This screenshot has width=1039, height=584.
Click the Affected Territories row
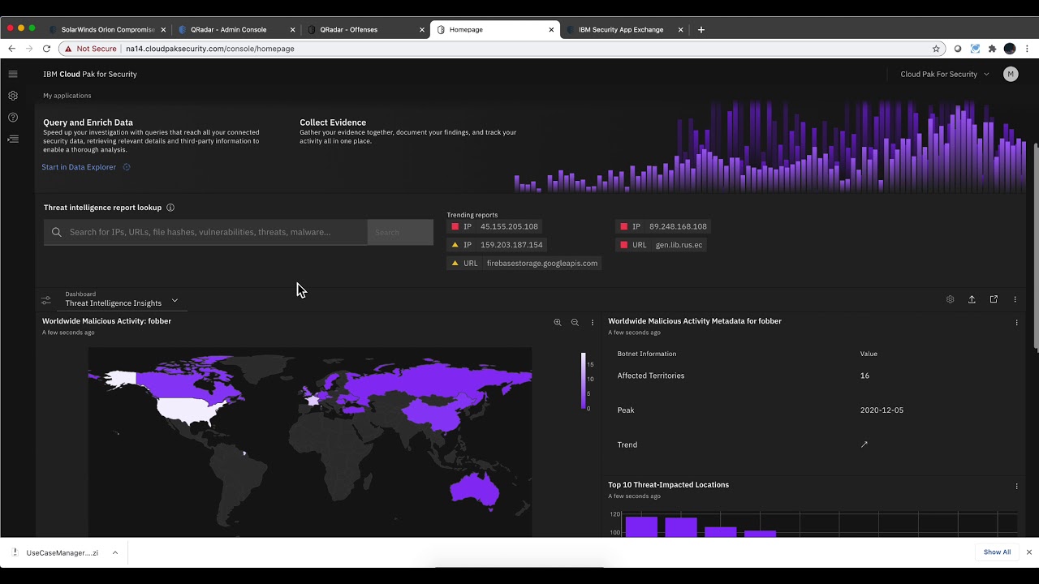(x=815, y=376)
